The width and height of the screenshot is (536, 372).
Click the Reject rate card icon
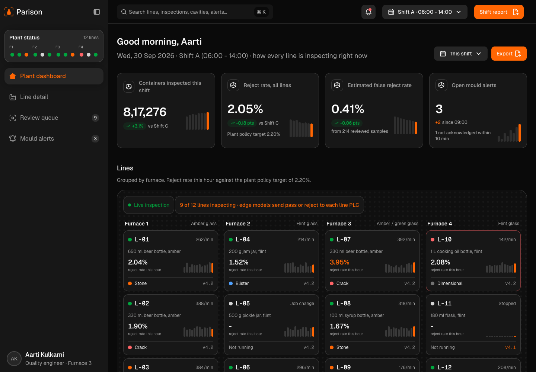click(x=233, y=85)
